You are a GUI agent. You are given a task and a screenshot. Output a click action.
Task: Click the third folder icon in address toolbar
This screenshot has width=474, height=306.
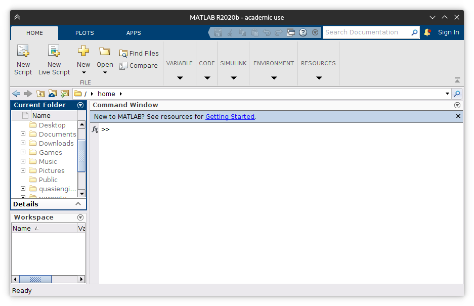pos(65,94)
